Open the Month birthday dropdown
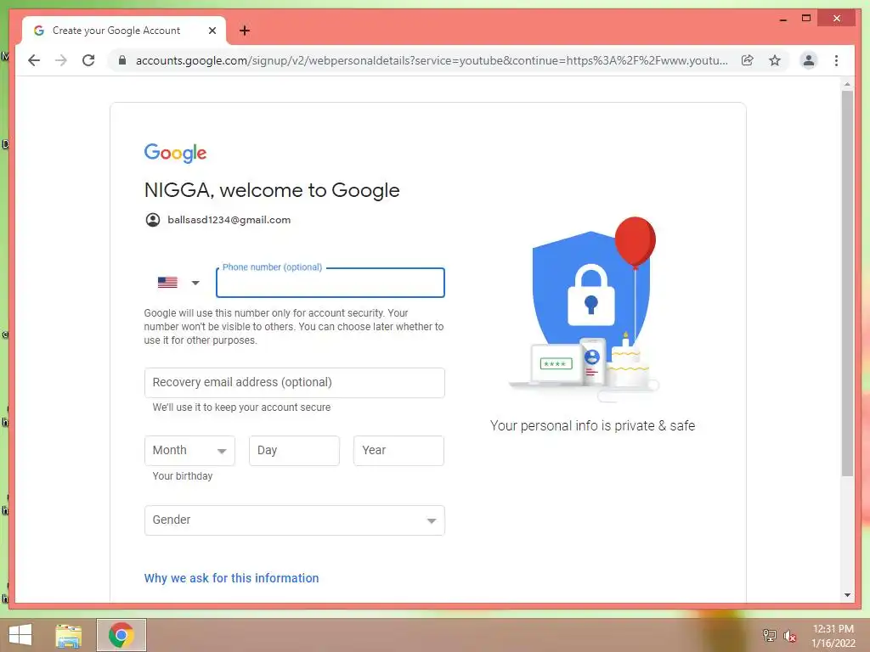The image size is (870, 652). coord(189,451)
